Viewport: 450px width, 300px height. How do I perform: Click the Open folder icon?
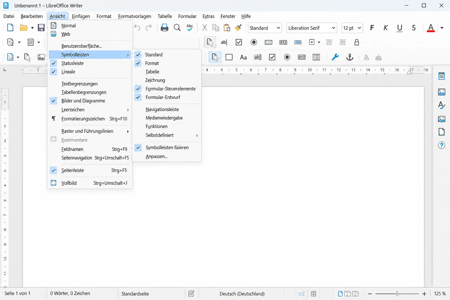pos(24,28)
